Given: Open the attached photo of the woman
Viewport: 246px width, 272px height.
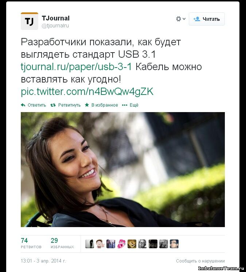Looking at the screenshot, I should point(123,169).
